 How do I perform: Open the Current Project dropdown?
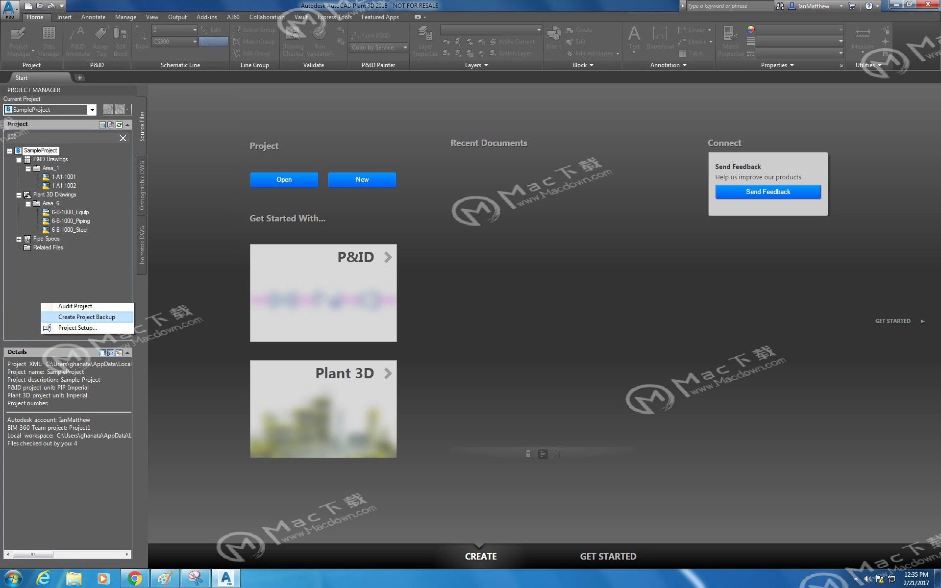coord(92,110)
